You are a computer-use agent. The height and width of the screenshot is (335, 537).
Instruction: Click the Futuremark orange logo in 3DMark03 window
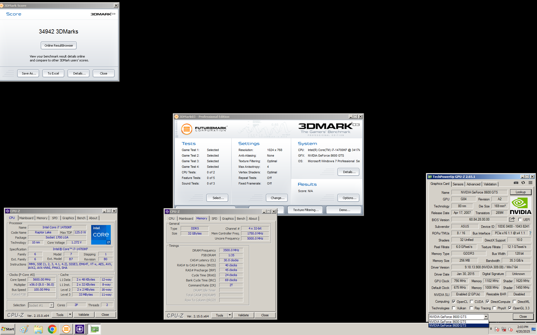[x=187, y=129]
